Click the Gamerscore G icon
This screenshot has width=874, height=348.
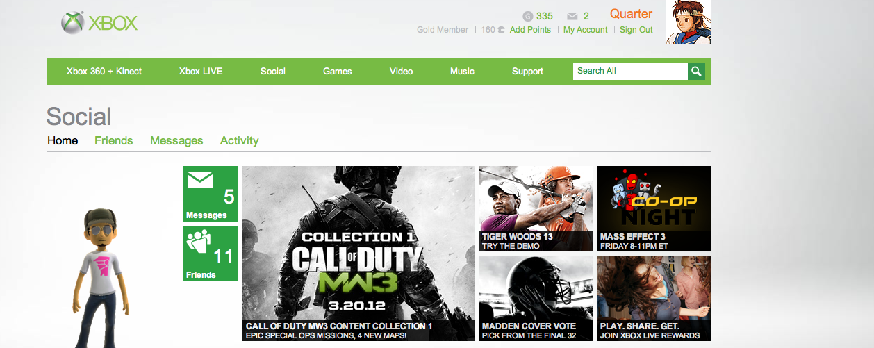527,16
